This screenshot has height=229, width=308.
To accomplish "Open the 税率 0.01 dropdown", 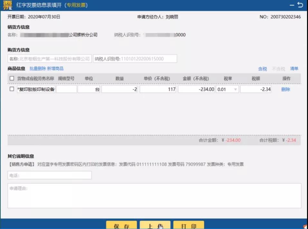I will point(227,89).
